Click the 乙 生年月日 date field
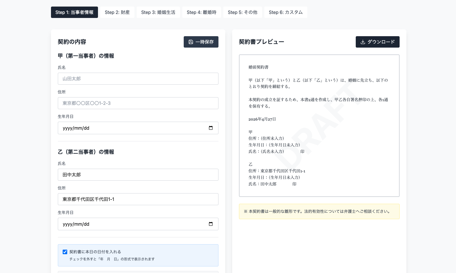The height and width of the screenshot is (273, 456). (131, 224)
